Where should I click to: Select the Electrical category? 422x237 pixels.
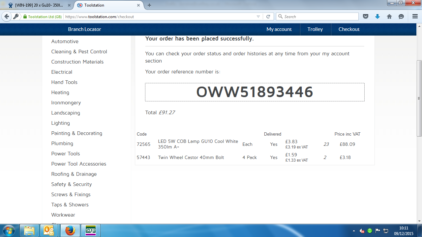pyautogui.click(x=62, y=72)
